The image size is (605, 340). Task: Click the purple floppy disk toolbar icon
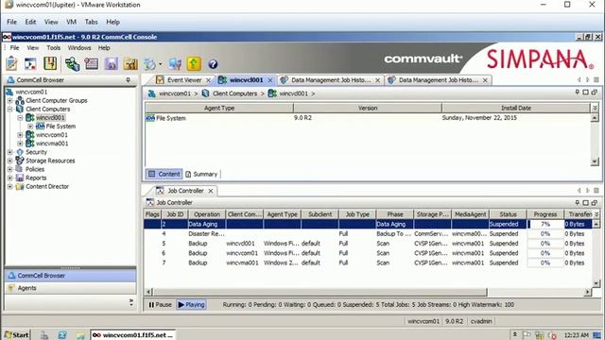(112, 63)
